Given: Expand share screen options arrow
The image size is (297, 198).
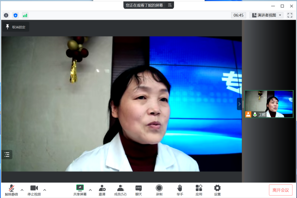Looking at the screenshot, I should [x=90, y=190].
